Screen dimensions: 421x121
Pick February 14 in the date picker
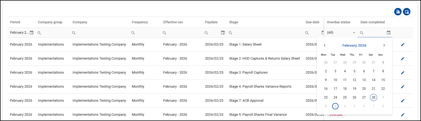[373, 80]
